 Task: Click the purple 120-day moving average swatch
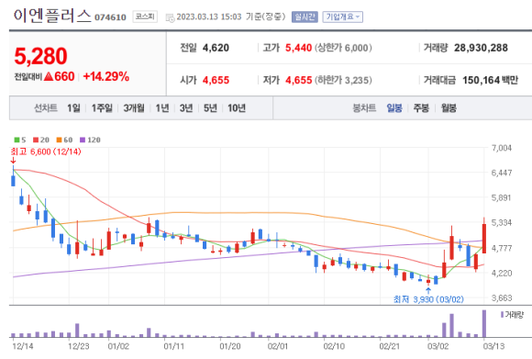(x=83, y=140)
